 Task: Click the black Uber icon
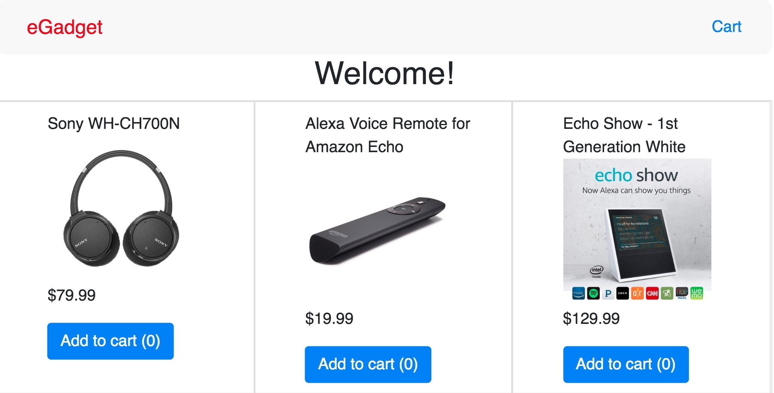coord(623,293)
